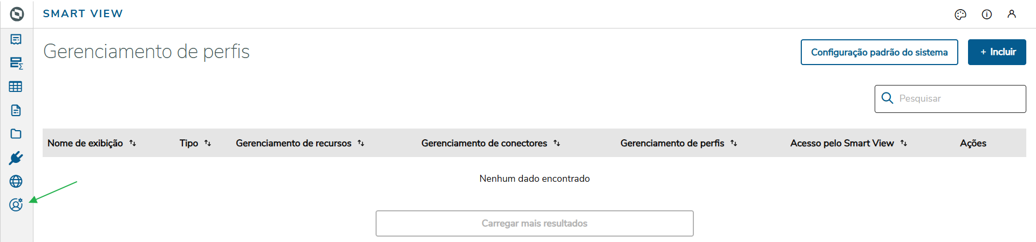This screenshot has width=1036, height=242.
Task: Sort by Acesso pelo Smart View column
Action: click(904, 143)
